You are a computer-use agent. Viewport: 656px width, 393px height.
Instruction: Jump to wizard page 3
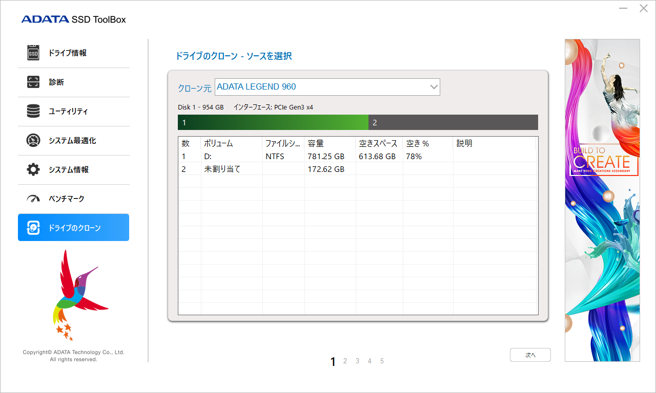[357, 361]
